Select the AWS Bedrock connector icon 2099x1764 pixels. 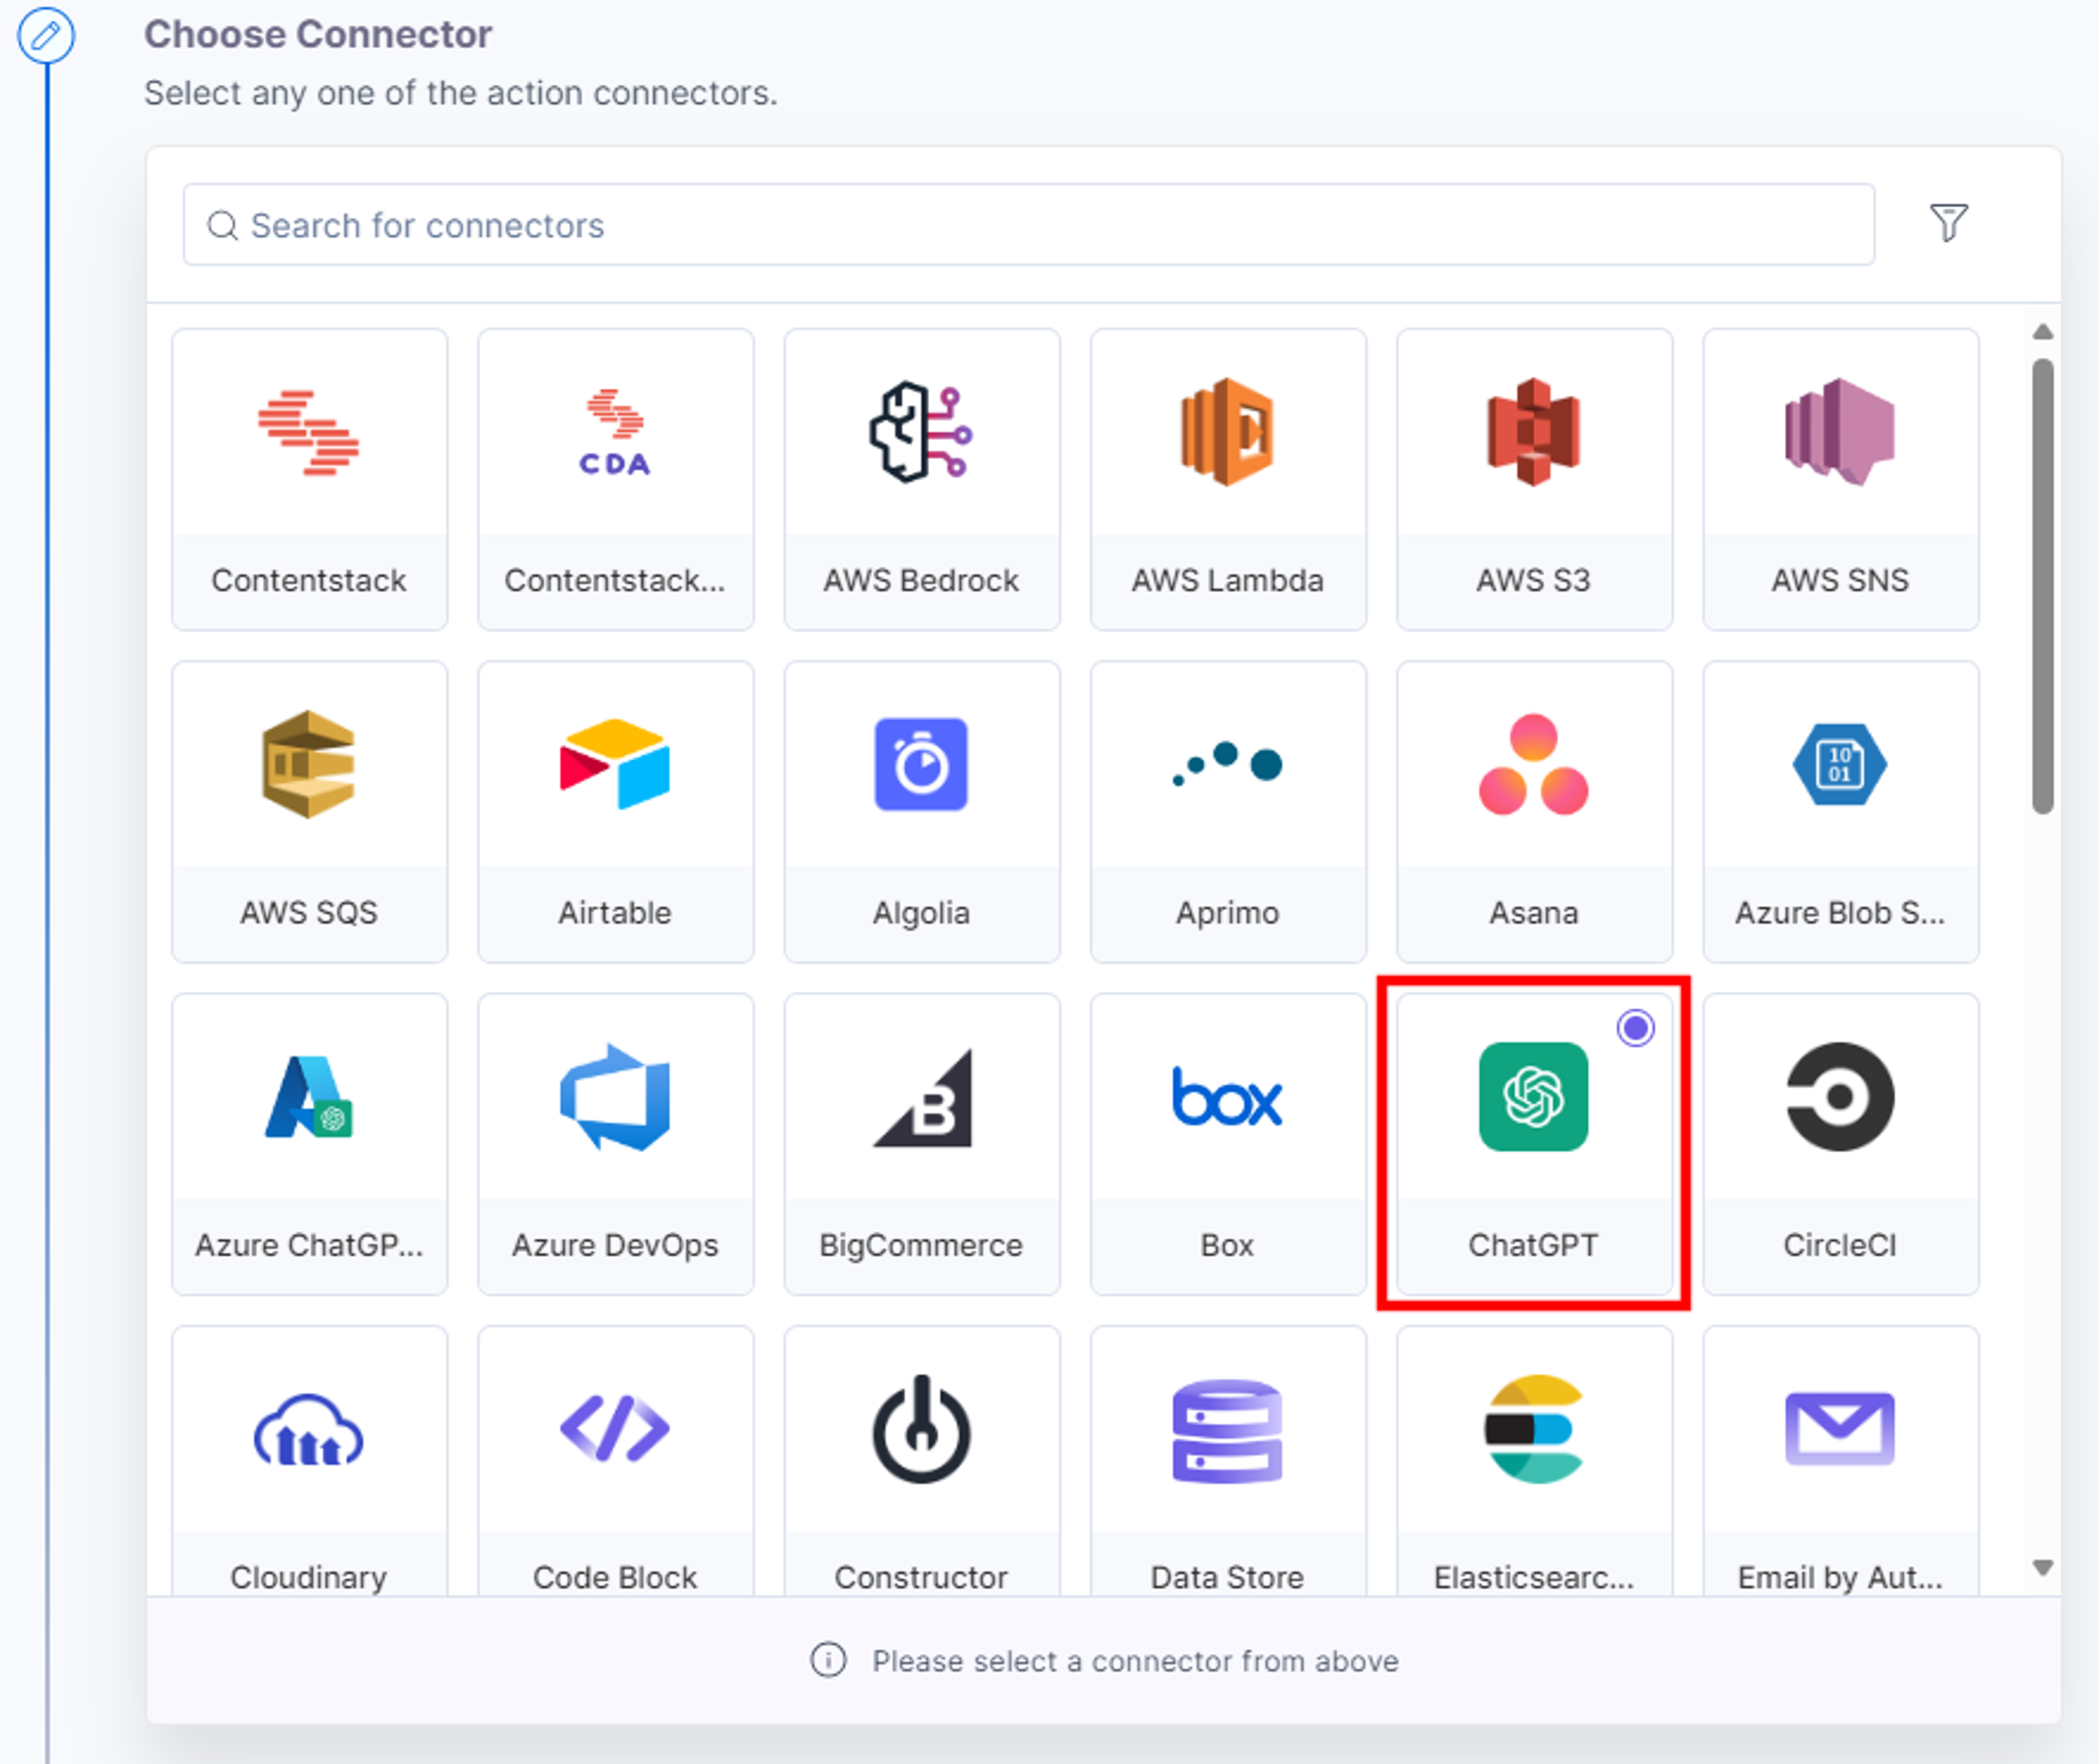coord(920,432)
